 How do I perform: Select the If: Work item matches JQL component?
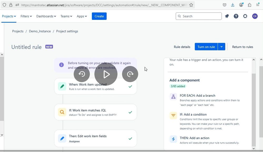point(95,112)
